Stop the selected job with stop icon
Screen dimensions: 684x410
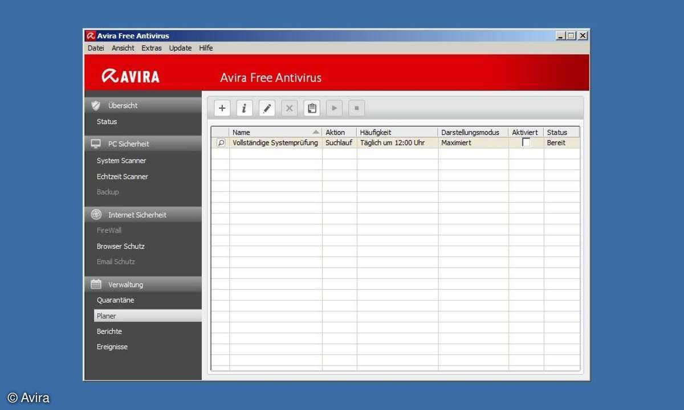(356, 108)
